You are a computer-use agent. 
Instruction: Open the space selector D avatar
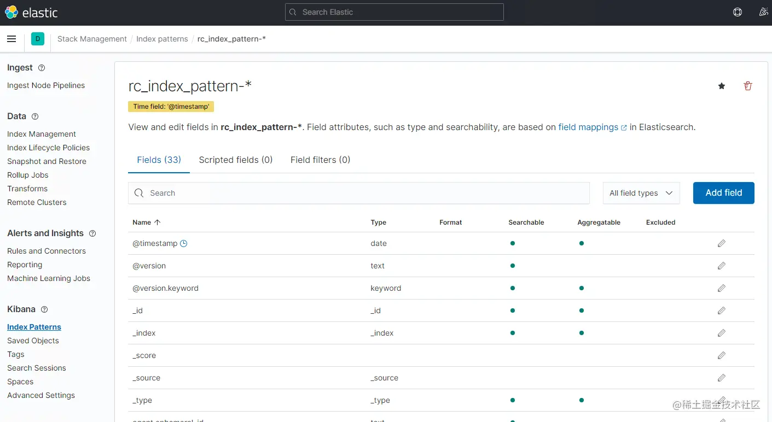pyautogui.click(x=38, y=39)
